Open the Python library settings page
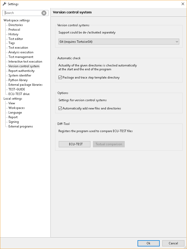 pos(18,80)
